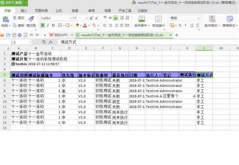
Task: Click the Copy icon
Action: [15, 25]
